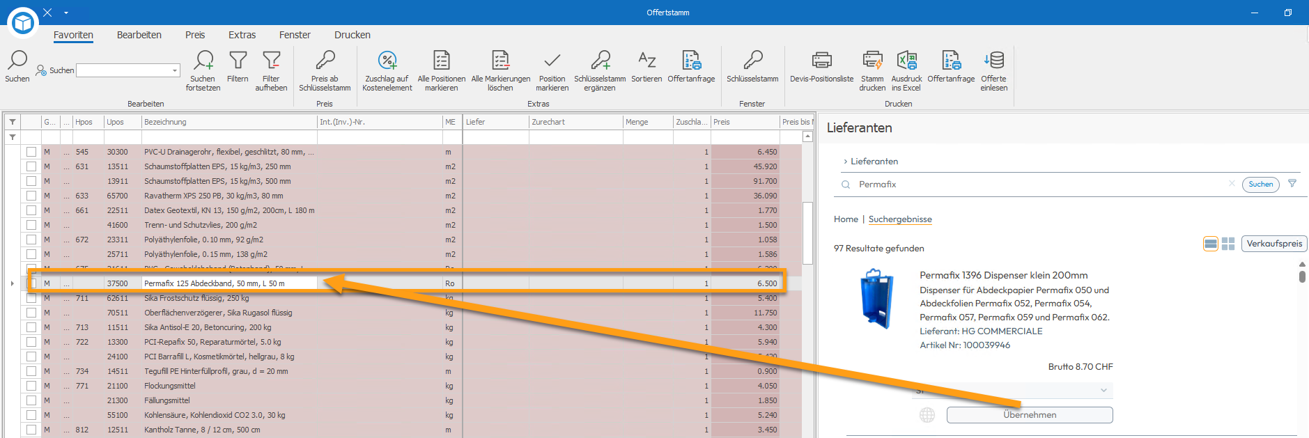1309x438 pixels.
Task: Focus the Permafix supplier search field
Action: pyautogui.click(x=1040, y=185)
